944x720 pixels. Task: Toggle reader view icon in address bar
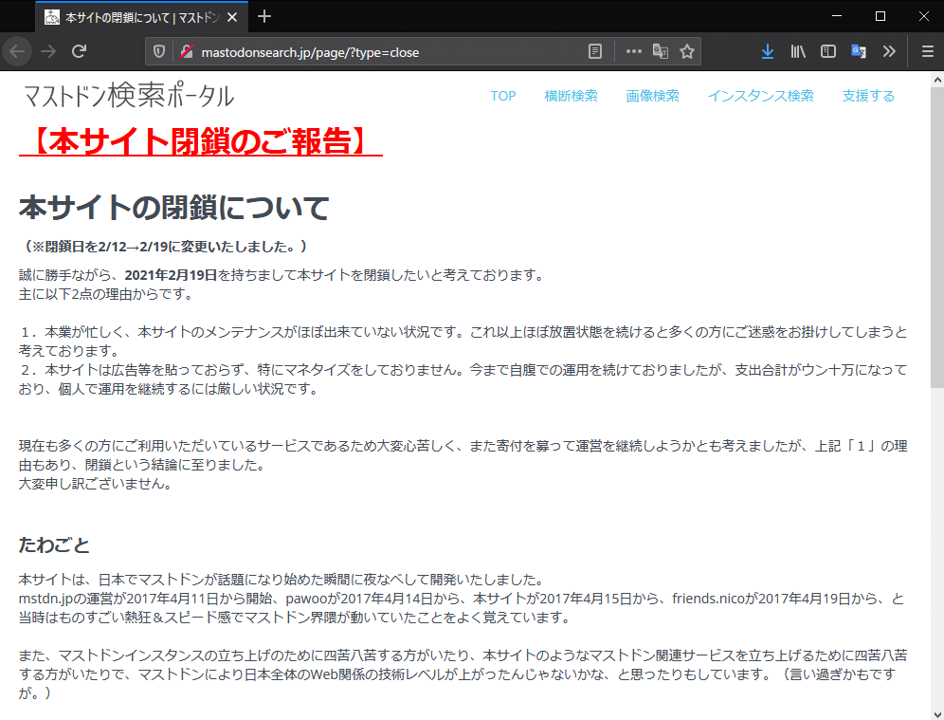(x=595, y=52)
